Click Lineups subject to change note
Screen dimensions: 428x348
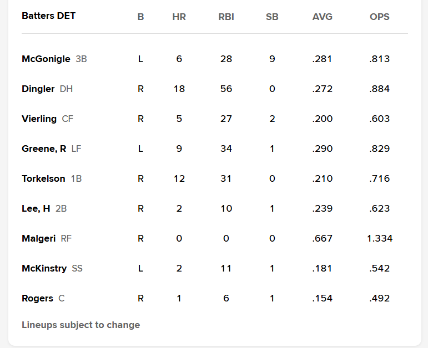81,325
